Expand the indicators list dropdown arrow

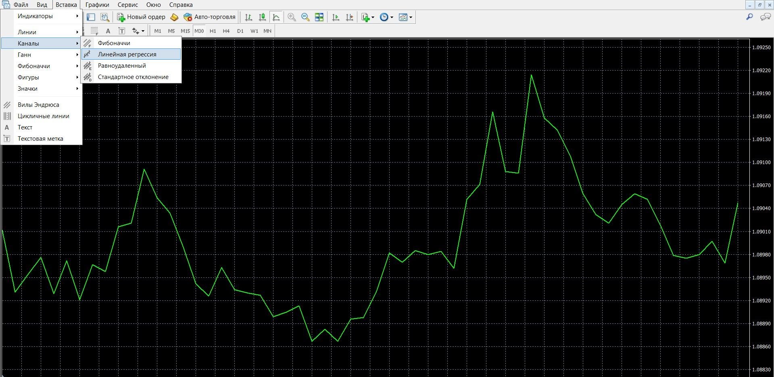tap(373, 17)
